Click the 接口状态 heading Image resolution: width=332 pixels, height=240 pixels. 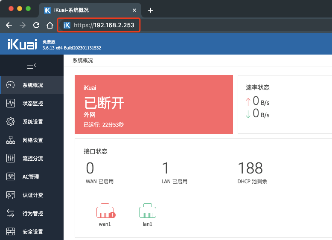pos(96,151)
